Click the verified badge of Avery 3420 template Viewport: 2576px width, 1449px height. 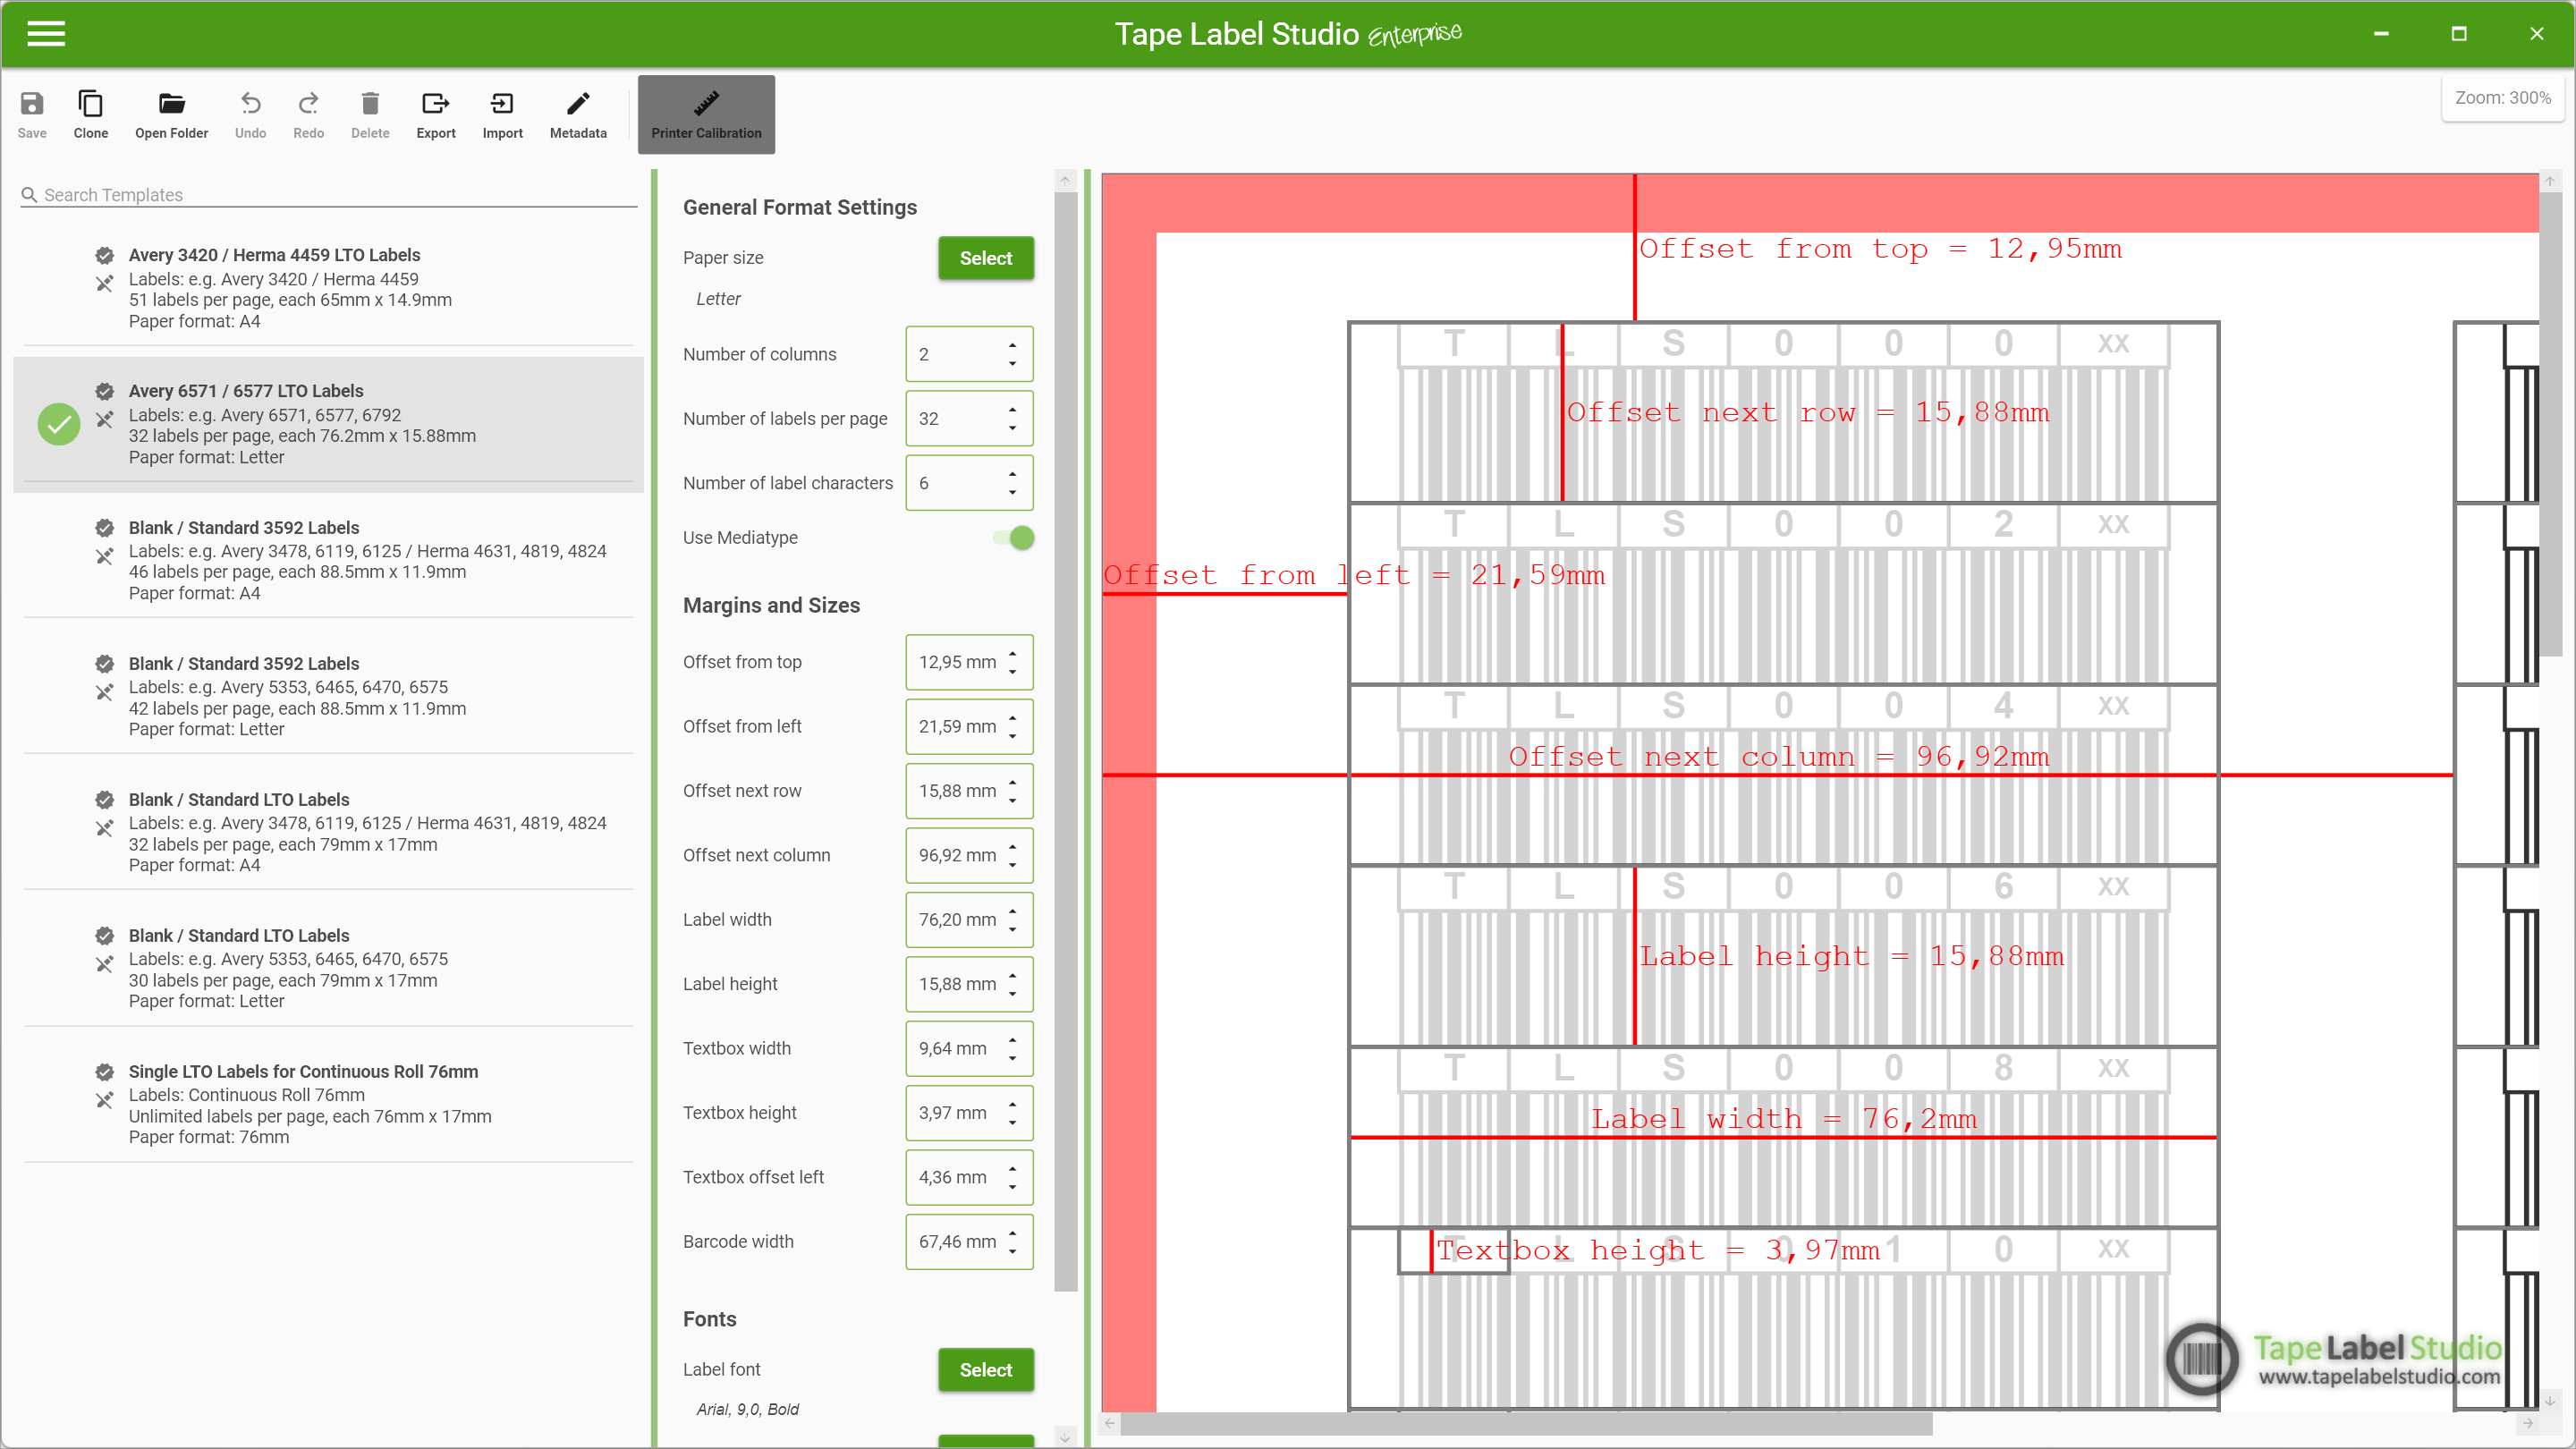point(104,255)
